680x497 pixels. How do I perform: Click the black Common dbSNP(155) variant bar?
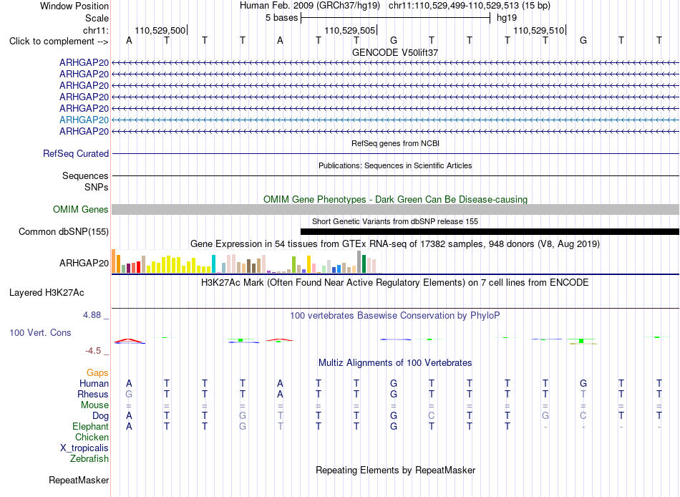(490, 232)
